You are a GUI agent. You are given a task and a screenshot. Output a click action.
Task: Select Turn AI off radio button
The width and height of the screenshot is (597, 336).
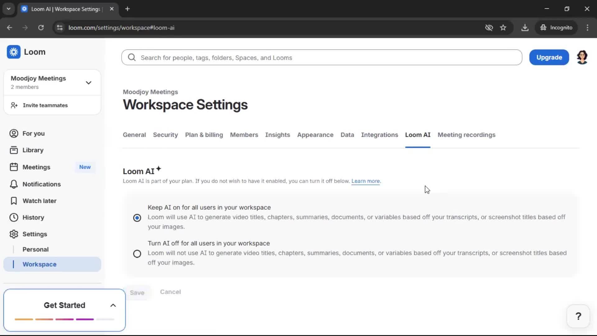coord(137,254)
